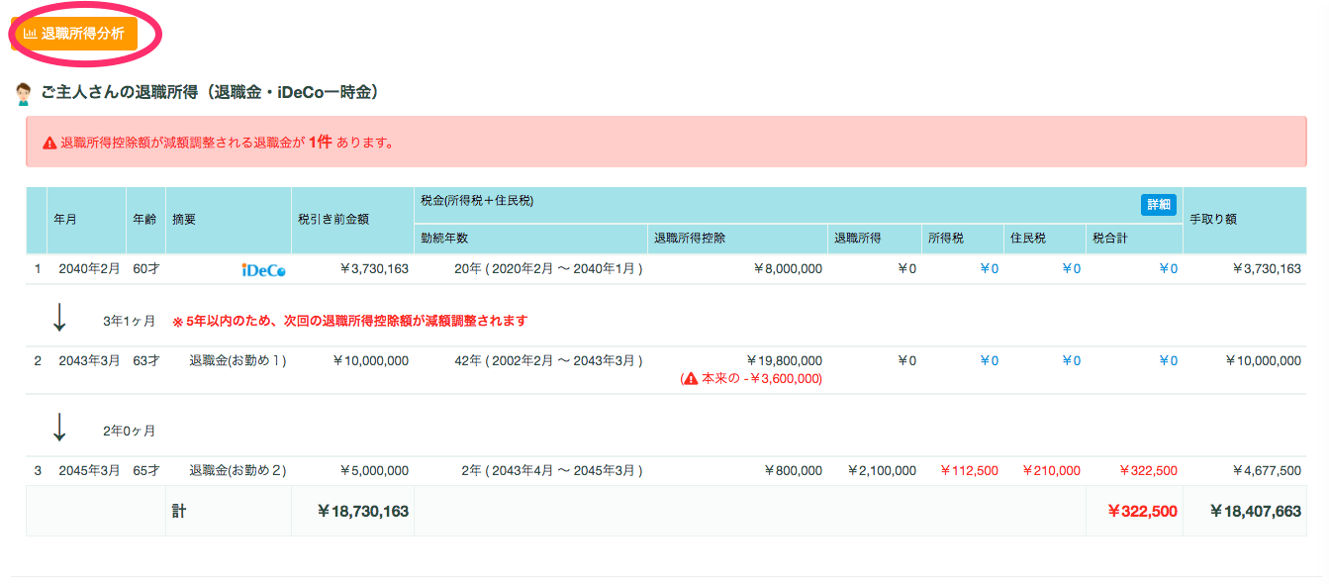
Task: Click the 手取り額 column header
Action: pyautogui.click(x=1213, y=220)
